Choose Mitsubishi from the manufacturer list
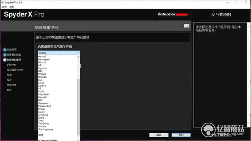This screenshot has height=141, width=251. point(58,95)
